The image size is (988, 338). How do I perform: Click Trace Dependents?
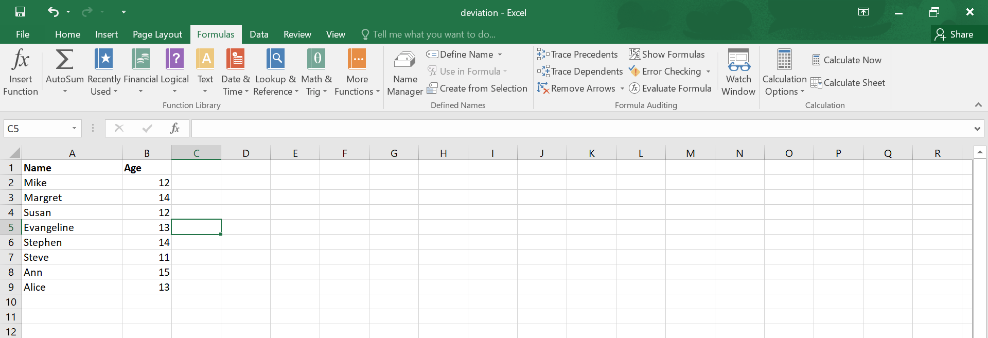[580, 71]
